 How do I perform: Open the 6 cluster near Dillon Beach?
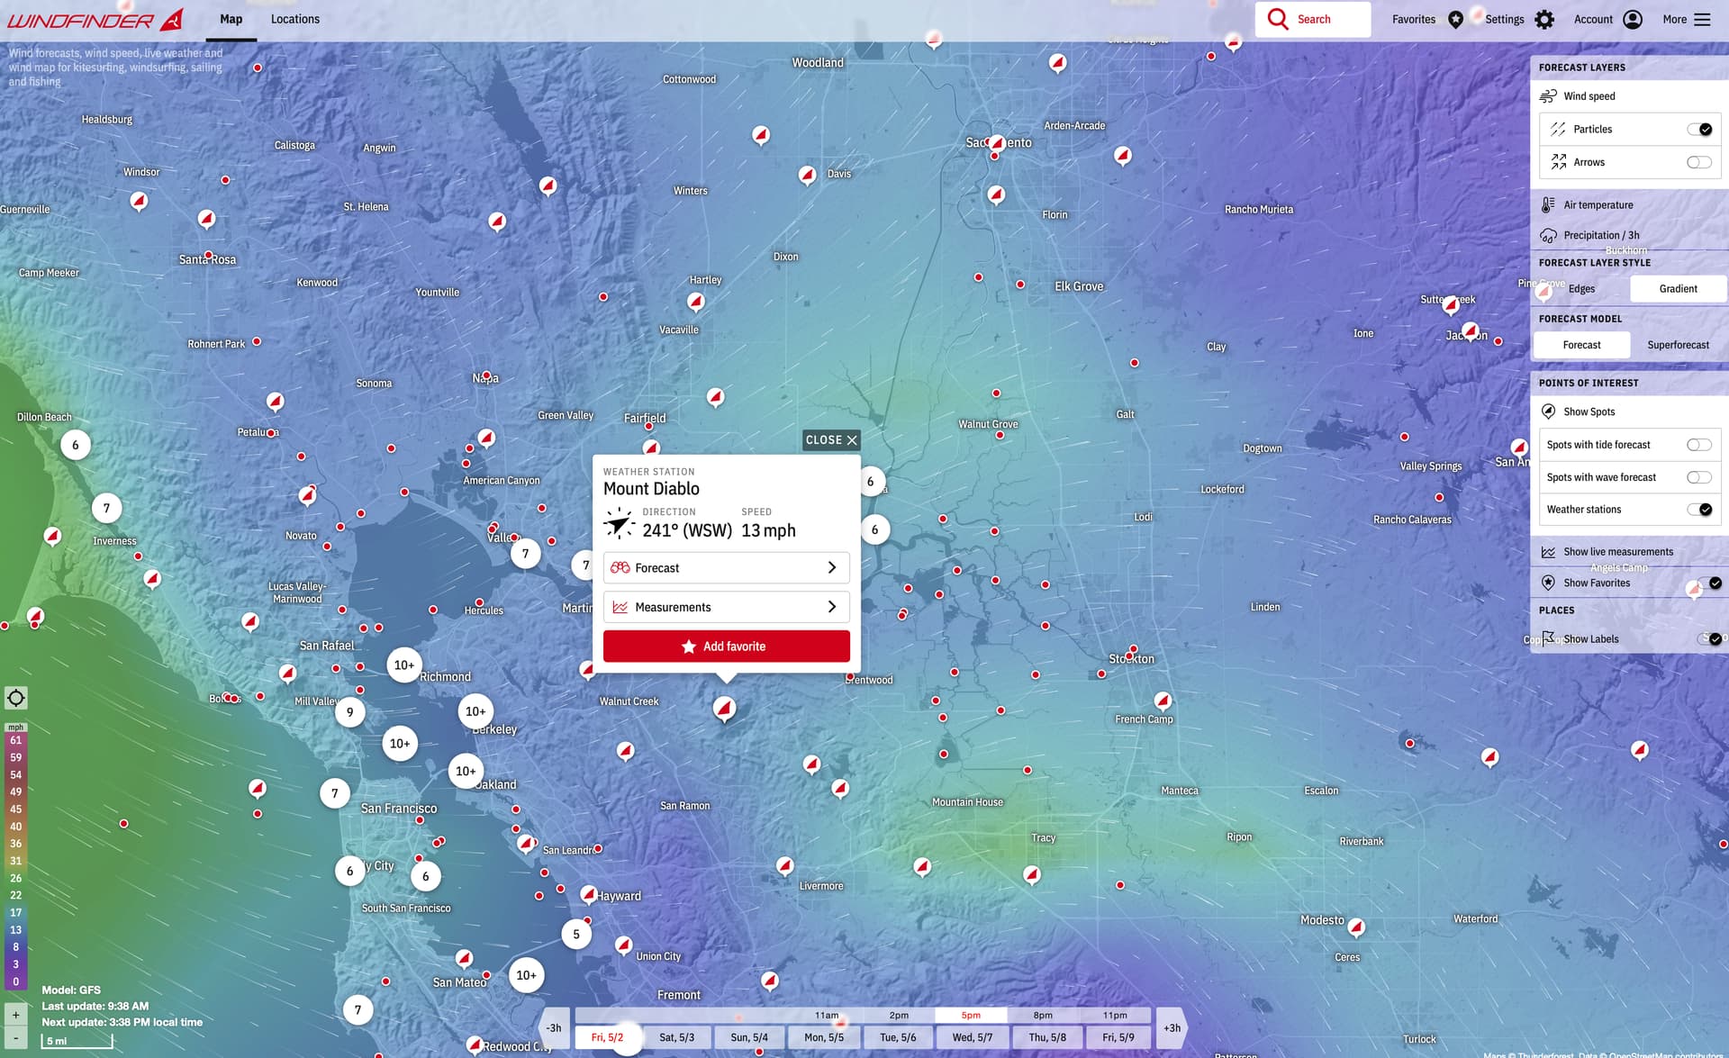[76, 445]
